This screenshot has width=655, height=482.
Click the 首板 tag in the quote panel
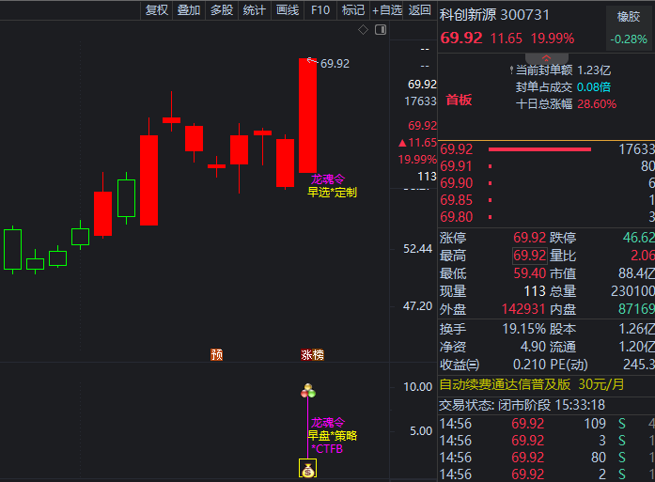pos(459,100)
